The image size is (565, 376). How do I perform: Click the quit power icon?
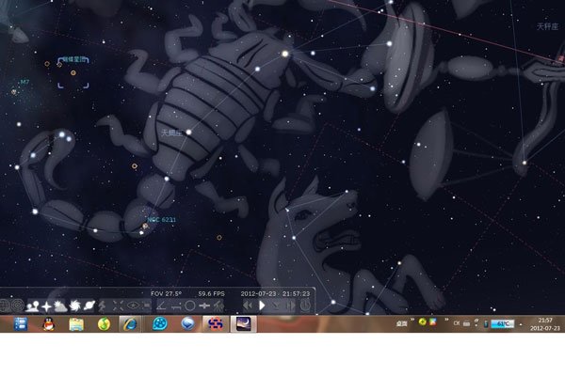pyautogui.click(x=305, y=305)
